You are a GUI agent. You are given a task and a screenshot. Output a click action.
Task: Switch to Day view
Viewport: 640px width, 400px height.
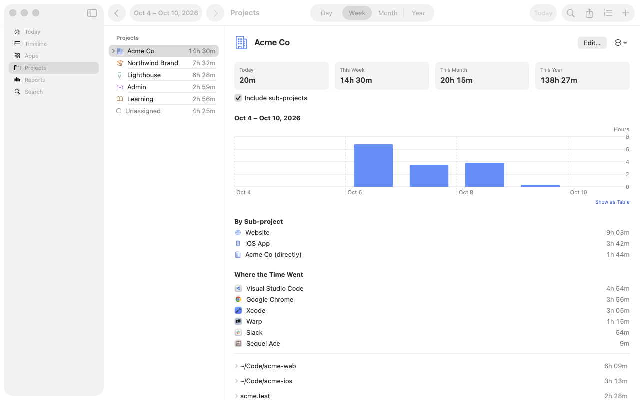pyautogui.click(x=326, y=13)
